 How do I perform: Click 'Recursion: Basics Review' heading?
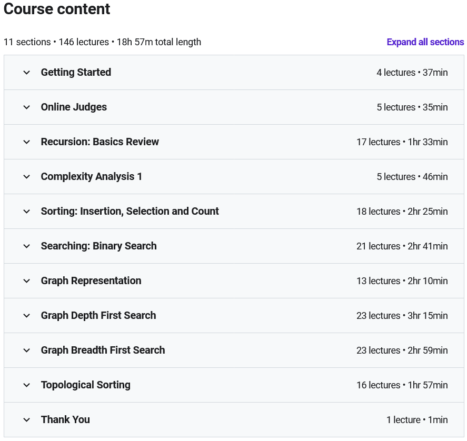[100, 142]
